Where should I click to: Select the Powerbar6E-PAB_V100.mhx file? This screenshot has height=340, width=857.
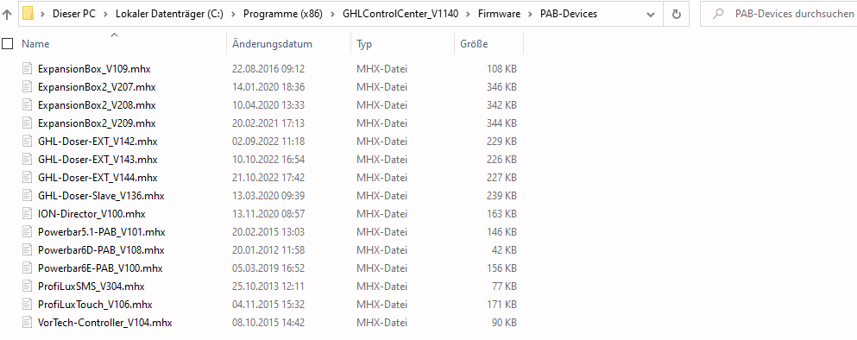tap(100, 268)
